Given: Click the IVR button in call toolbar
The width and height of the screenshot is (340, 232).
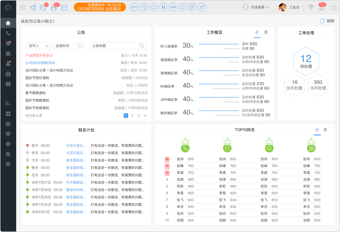Looking at the screenshot, I should coord(173,7).
